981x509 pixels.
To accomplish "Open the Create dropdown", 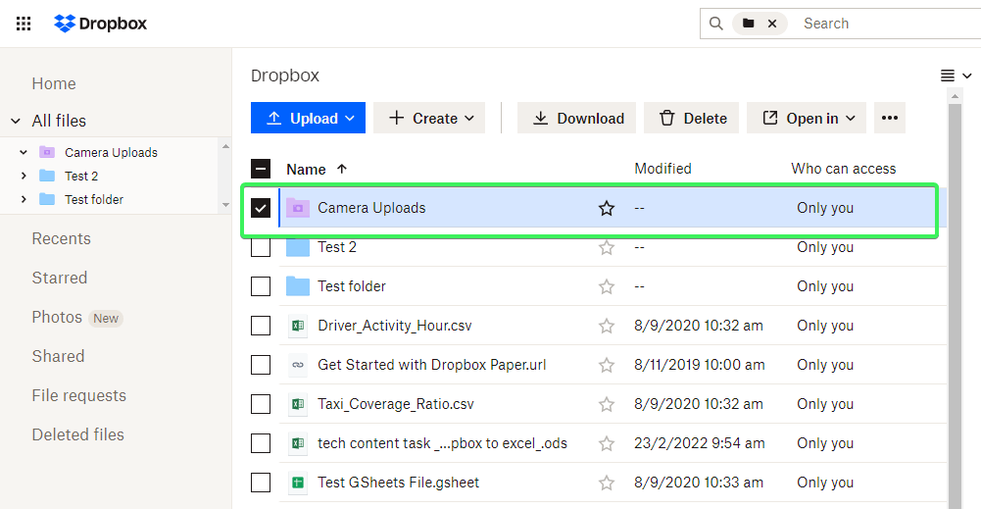I will tap(429, 118).
